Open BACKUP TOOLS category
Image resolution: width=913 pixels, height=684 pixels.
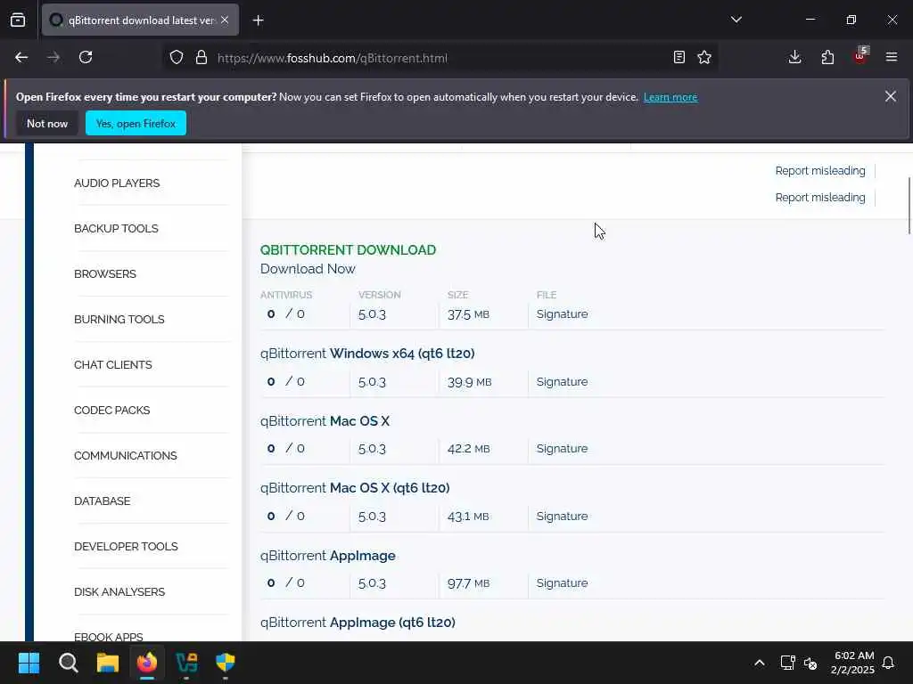point(116,229)
